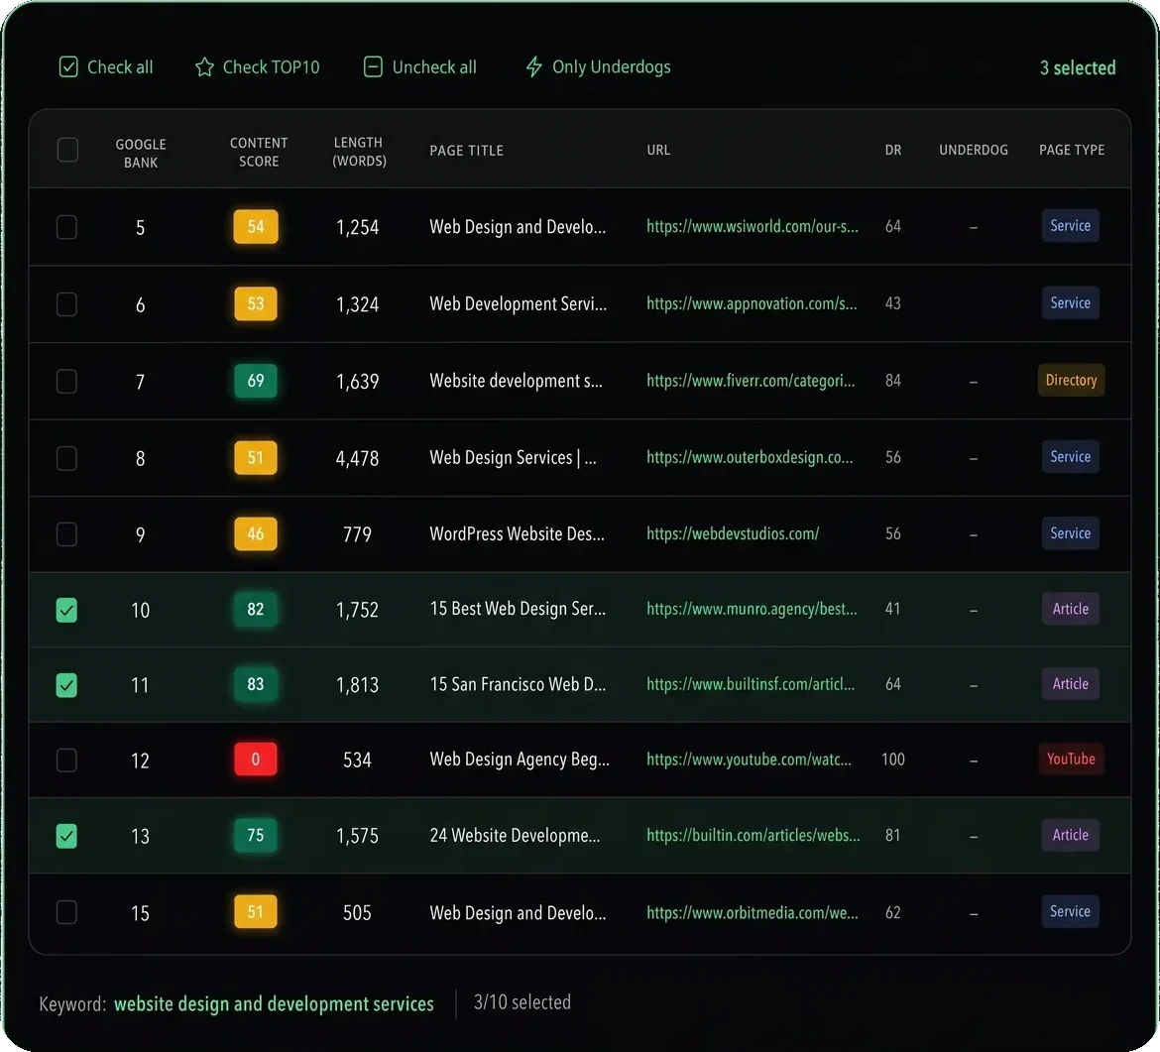
Task: Check the row with Google rank 5
Action: pyautogui.click(x=66, y=227)
